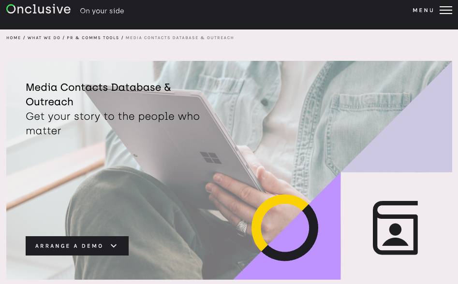Open PR & Comms Tools breadcrumb

[x=93, y=38]
